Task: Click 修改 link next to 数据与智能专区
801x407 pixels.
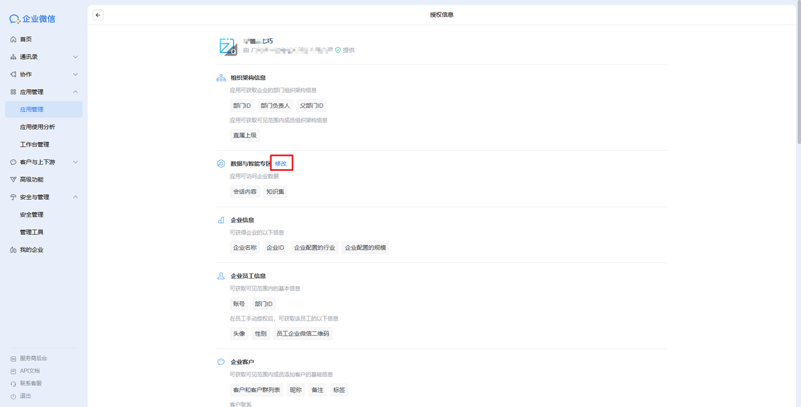Action: 281,163
